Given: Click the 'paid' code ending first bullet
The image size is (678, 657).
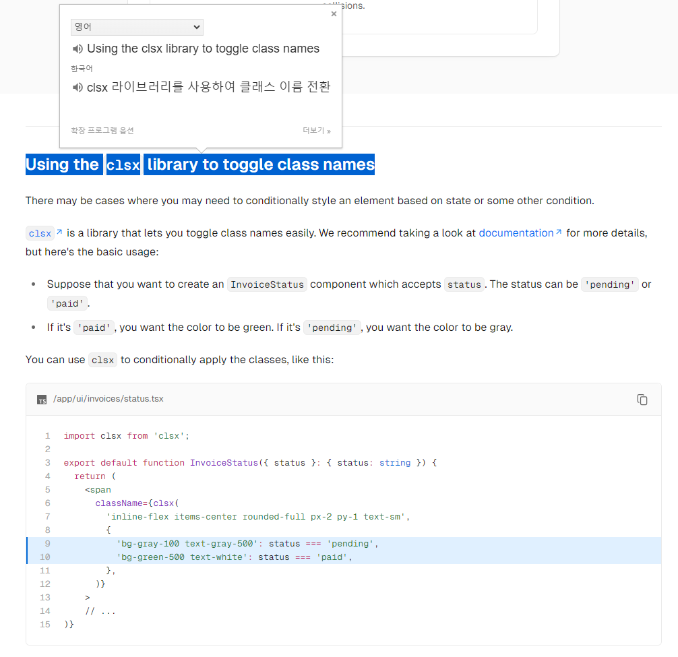Looking at the screenshot, I should click(67, 303).
